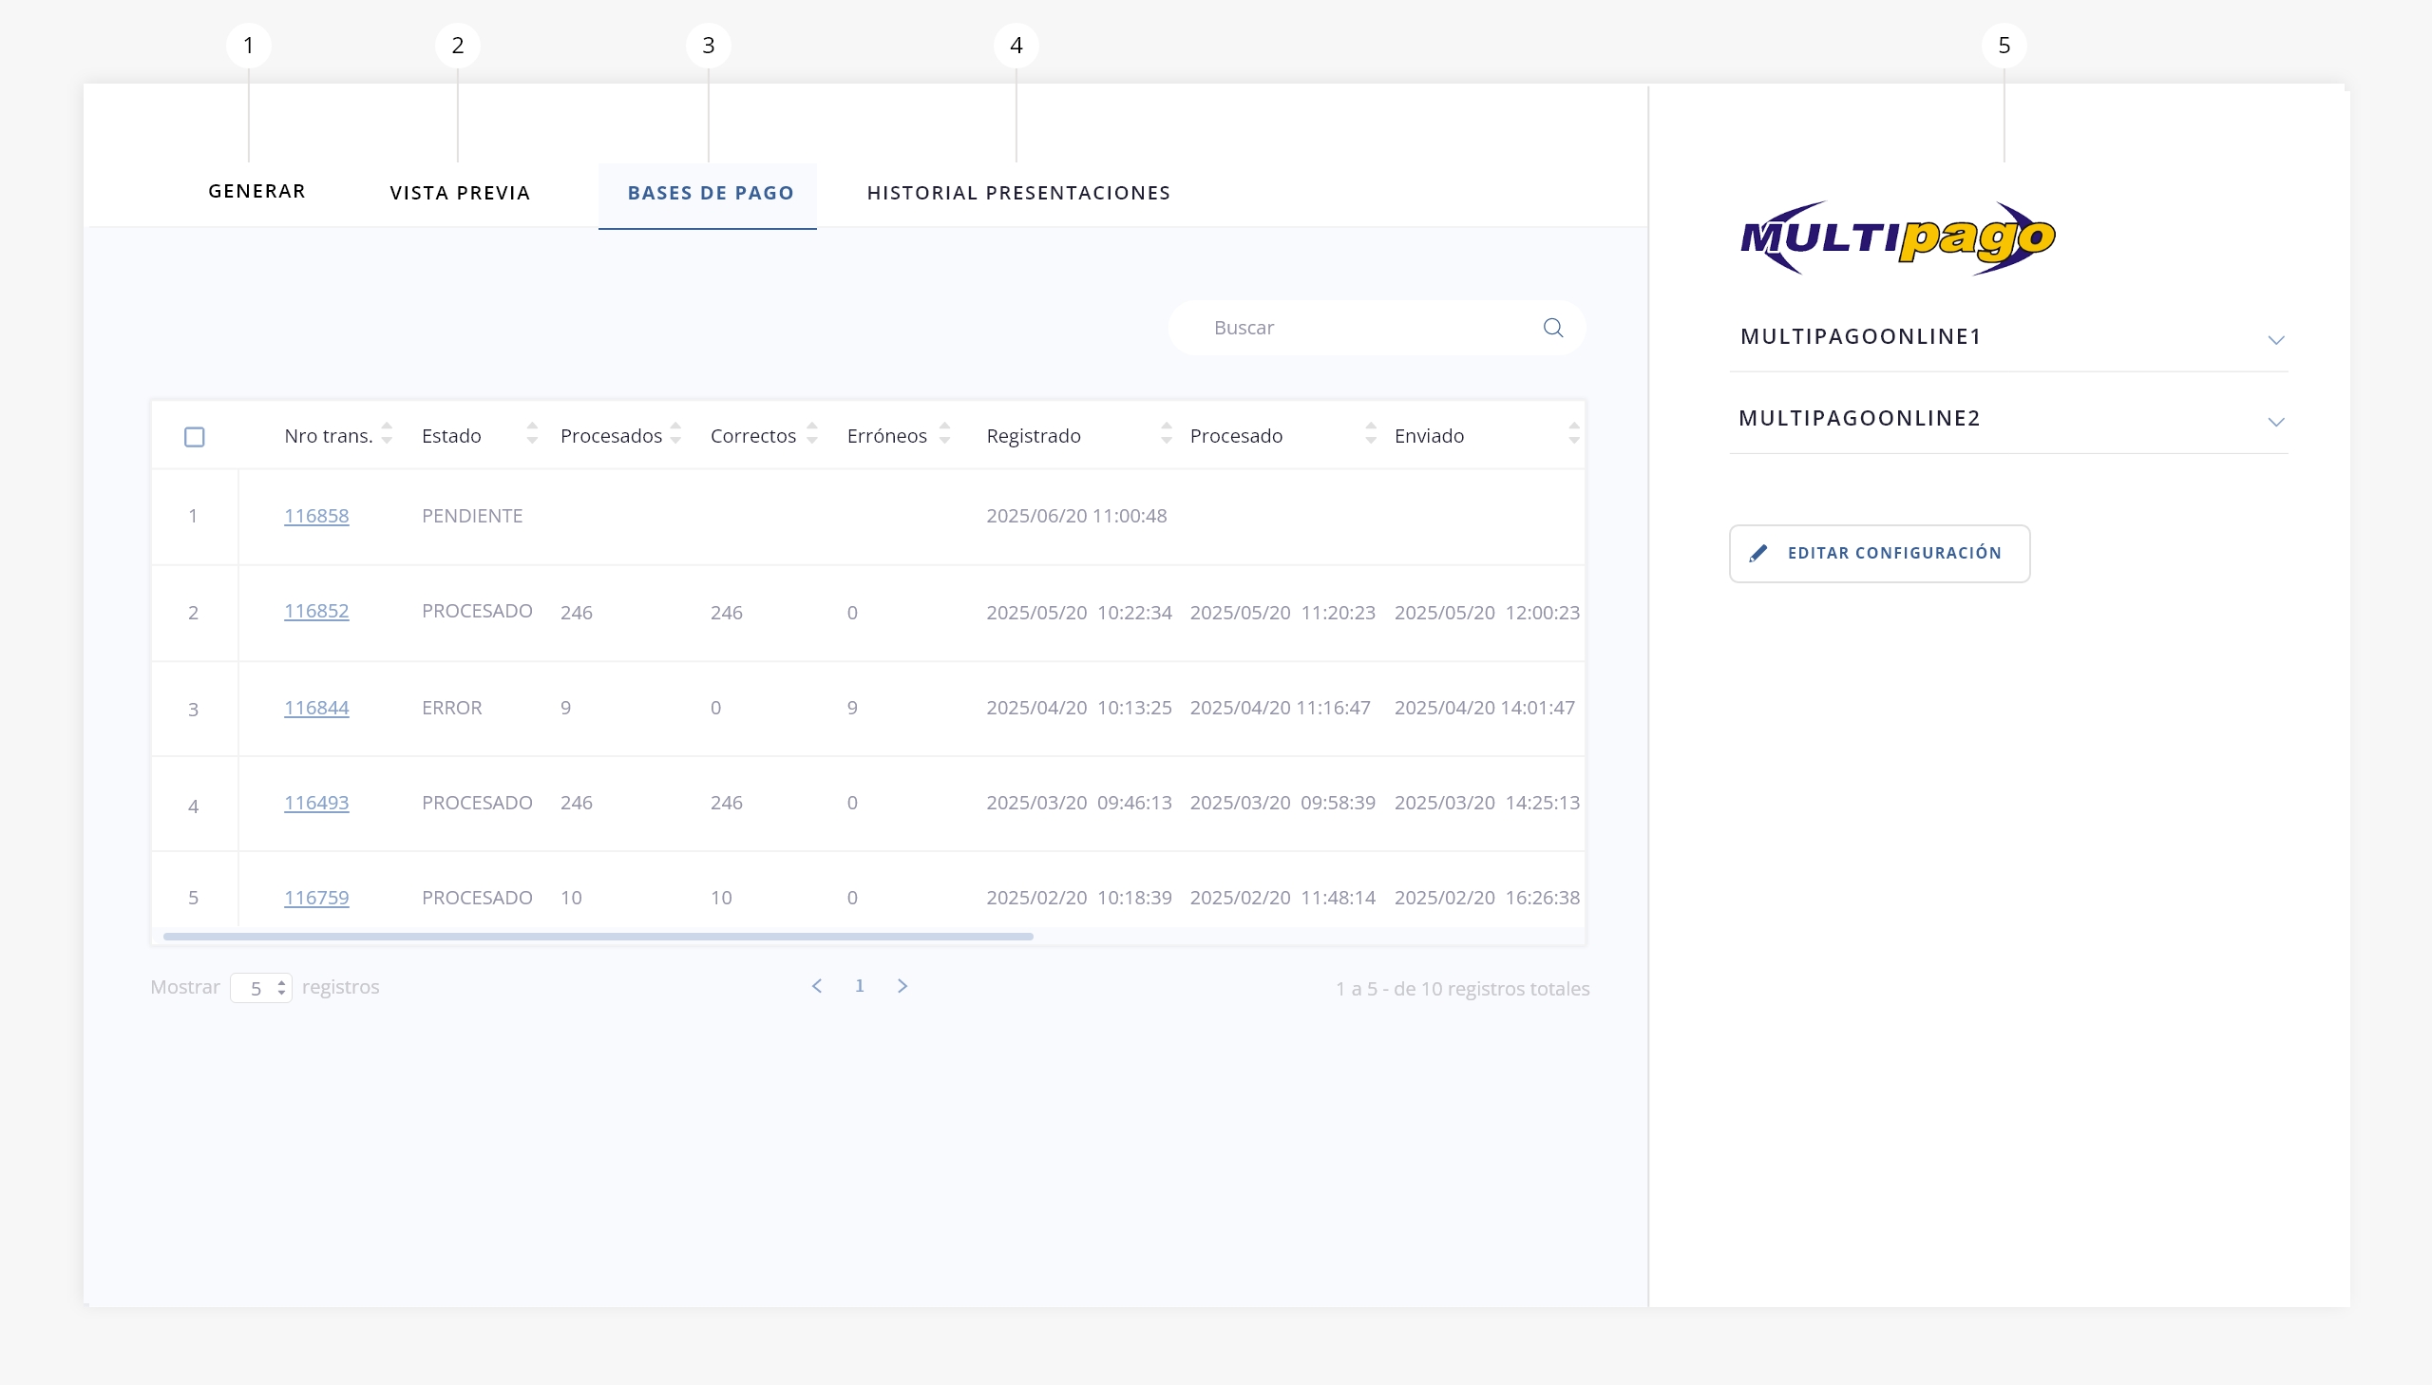Viewport: 2432px width, 1385px height.
Task: Go to next page arrow
Action: click(902, 986)
